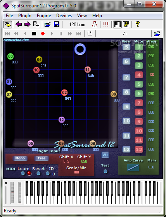166x217 pixels.
Task: Open the Devices menu
Action: coord(64,16)
